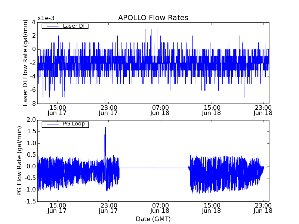Click the -8 tick on Laser DI y-axis
The width and height of the screenshot is (299, 224).
point(32,103)
